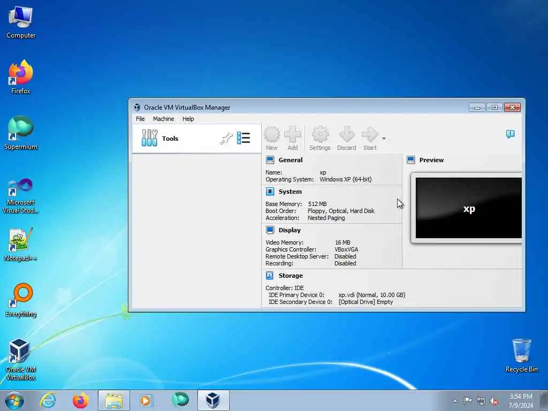
Task: Click the xp.vdi hard disk entry
Action: (x=372, y=295)
